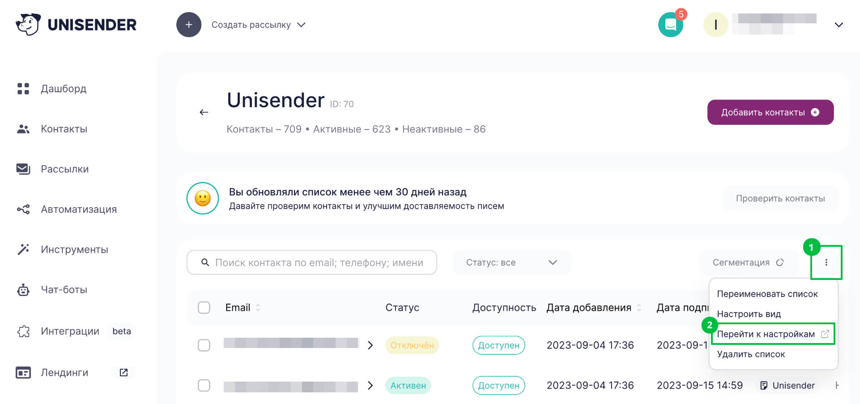Image resolution: width=860 pixels, height=404 pixels.
Task: Select Удалить список from the menu
Action: (751, 354)
